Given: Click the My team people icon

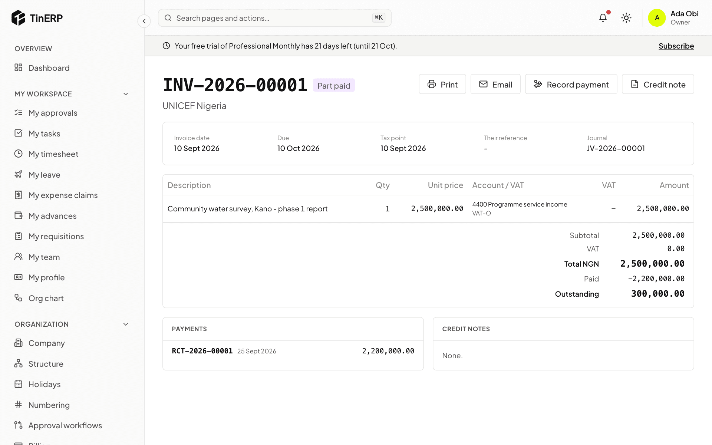Looking at the screenshot, I should (18, 257).
